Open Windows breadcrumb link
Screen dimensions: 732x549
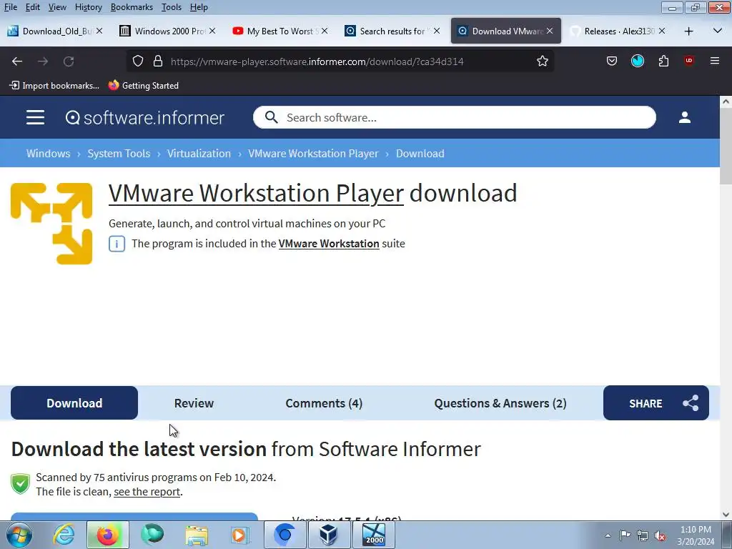point(48,153)
